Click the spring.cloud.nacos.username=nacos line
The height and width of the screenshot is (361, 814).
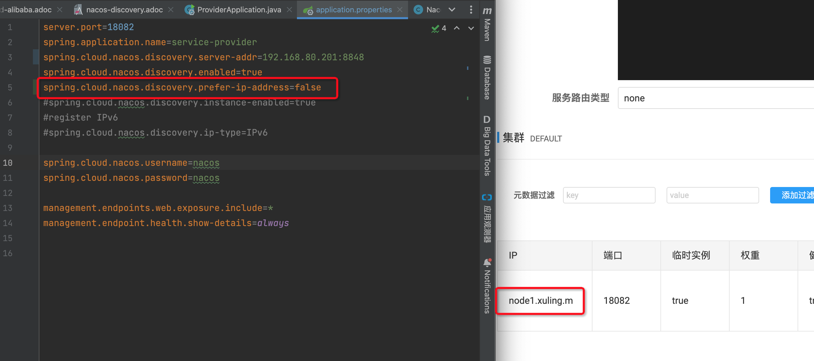pyautogui.click(x=131, y=163)
